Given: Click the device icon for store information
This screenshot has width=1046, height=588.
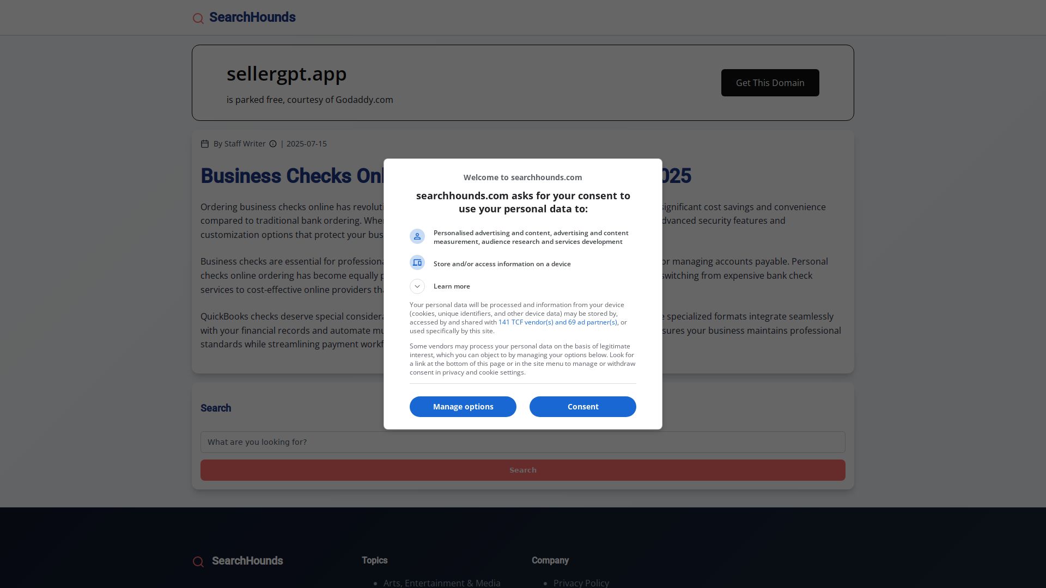Looking at the screenshot, I should tap(417, 262).
